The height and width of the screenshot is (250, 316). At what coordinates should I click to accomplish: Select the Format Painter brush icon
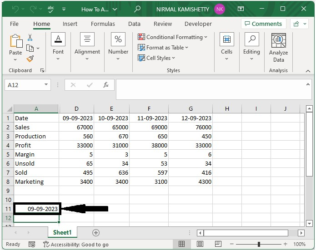30,59
